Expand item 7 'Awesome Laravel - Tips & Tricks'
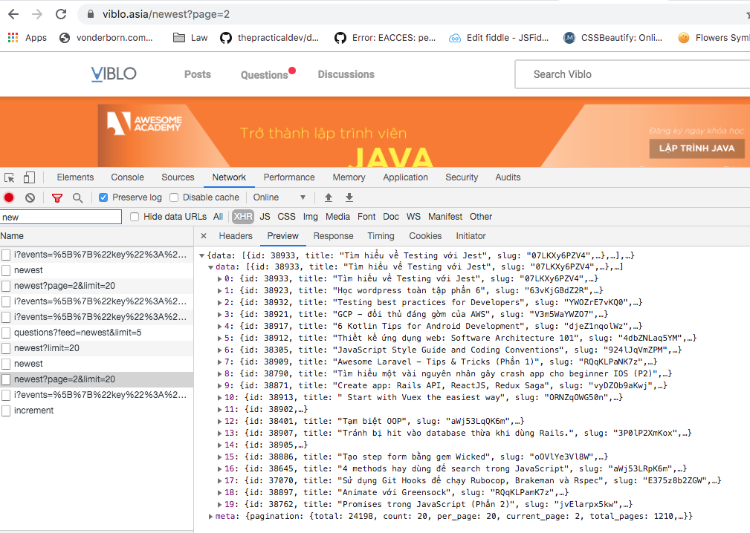The height and width of the screenshot is (533, 750). coord(219,362)
